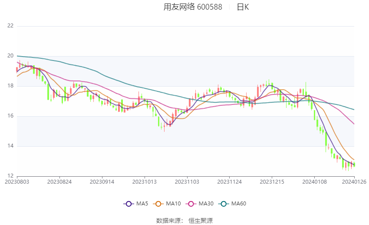Click the y-axis value 22

[10, 26]
